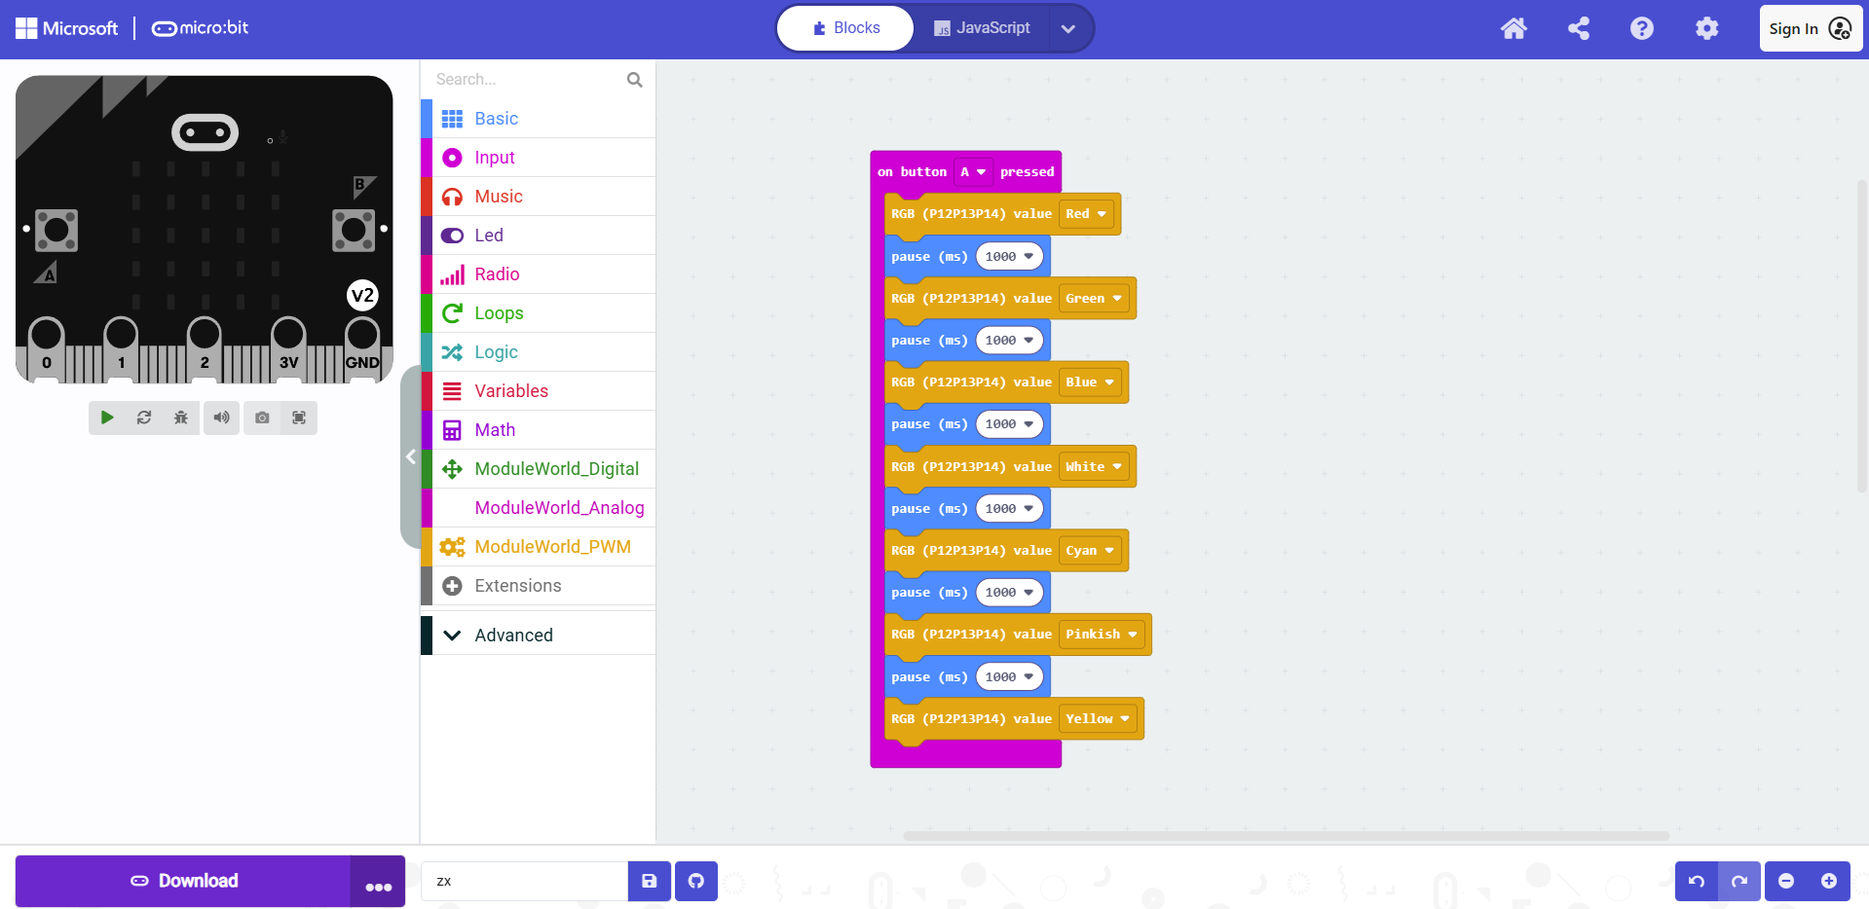Screen dimensions: 1869x909
Task: Share the project
Action: tap(1578, 28)
